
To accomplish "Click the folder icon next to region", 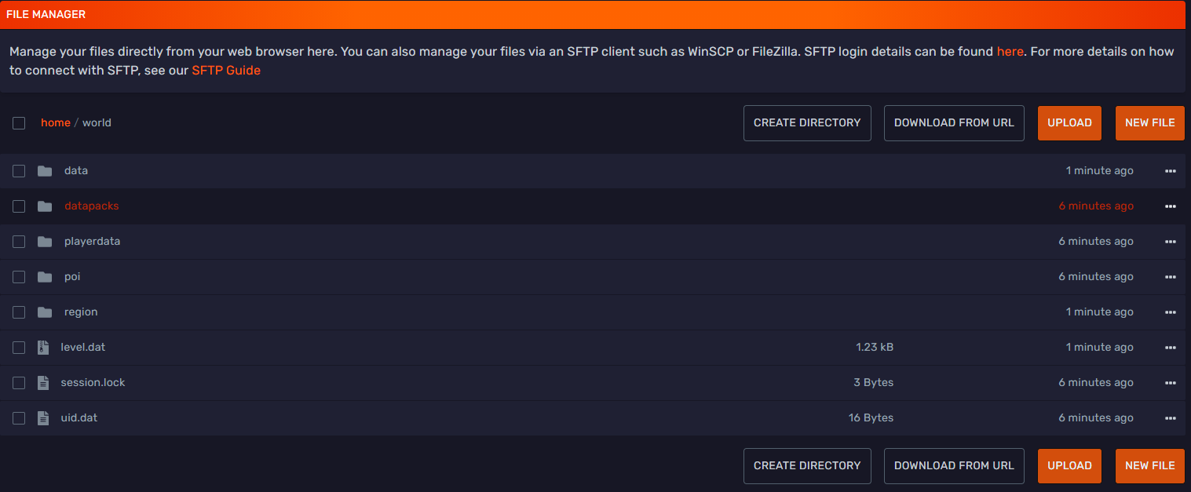I will tap(45, 312).
